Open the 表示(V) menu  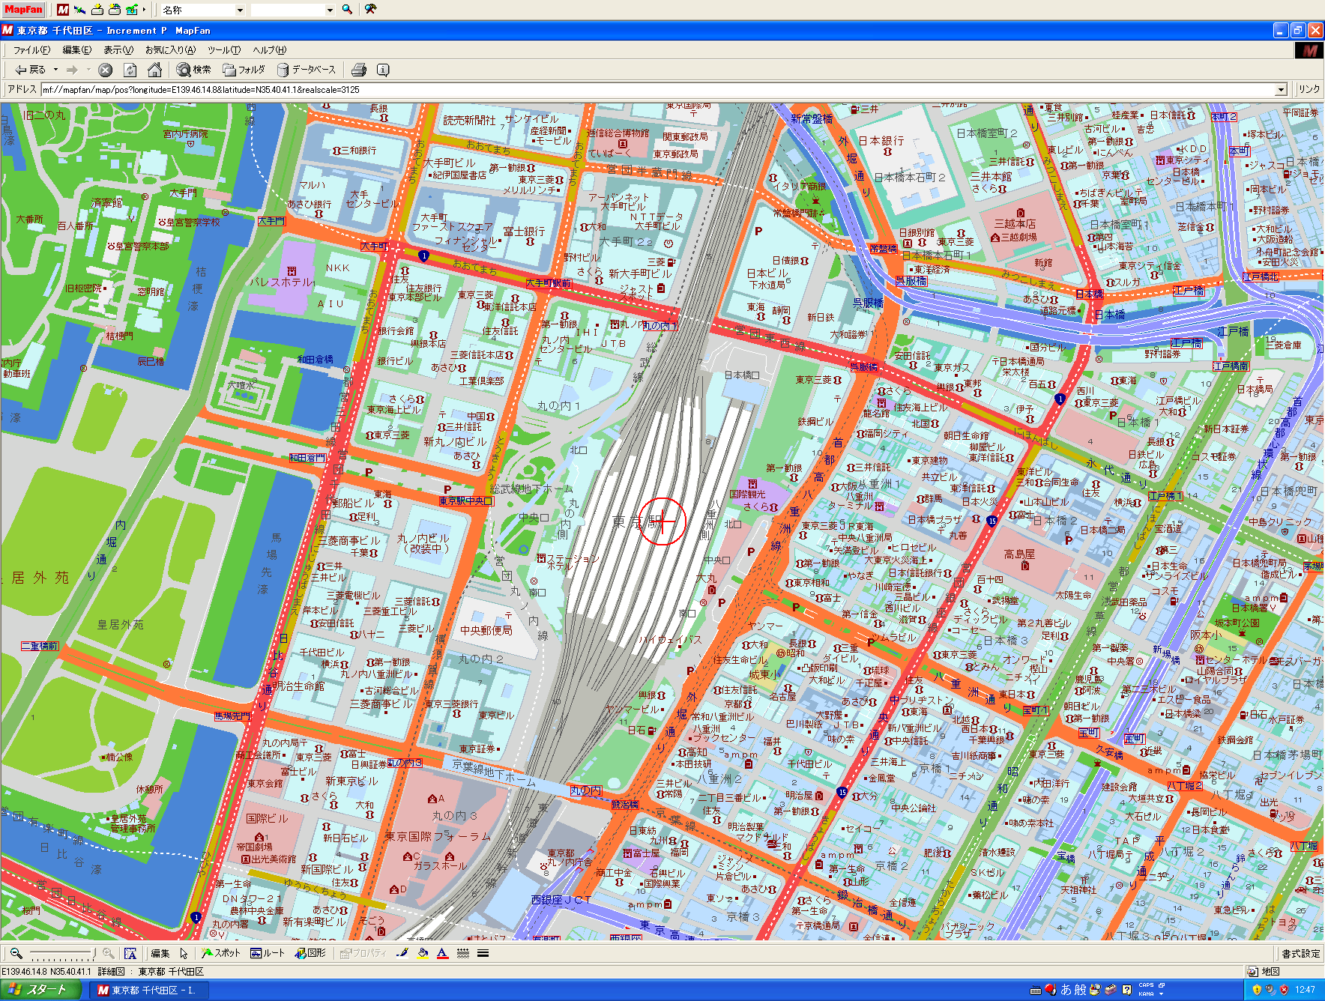point(118,50)
